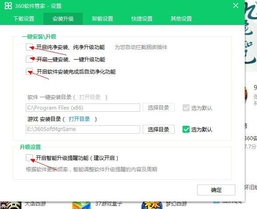Enable 开启纯净安装、纯净升级功能 checkbox
Image resolution: width=257 pixels, height=209 pixels.
click(29, 47)
